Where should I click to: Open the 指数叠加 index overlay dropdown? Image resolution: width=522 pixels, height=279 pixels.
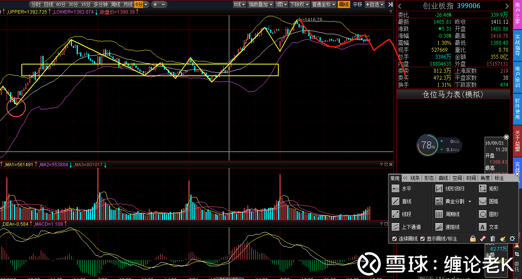260,4
